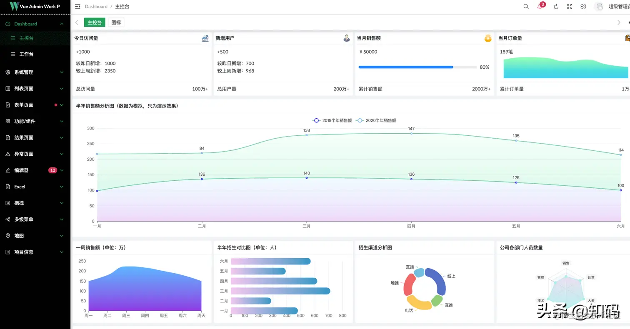Expand the 系统管理 menu chevron
This screenshot has height=329, width=630.
click(62, 72)
